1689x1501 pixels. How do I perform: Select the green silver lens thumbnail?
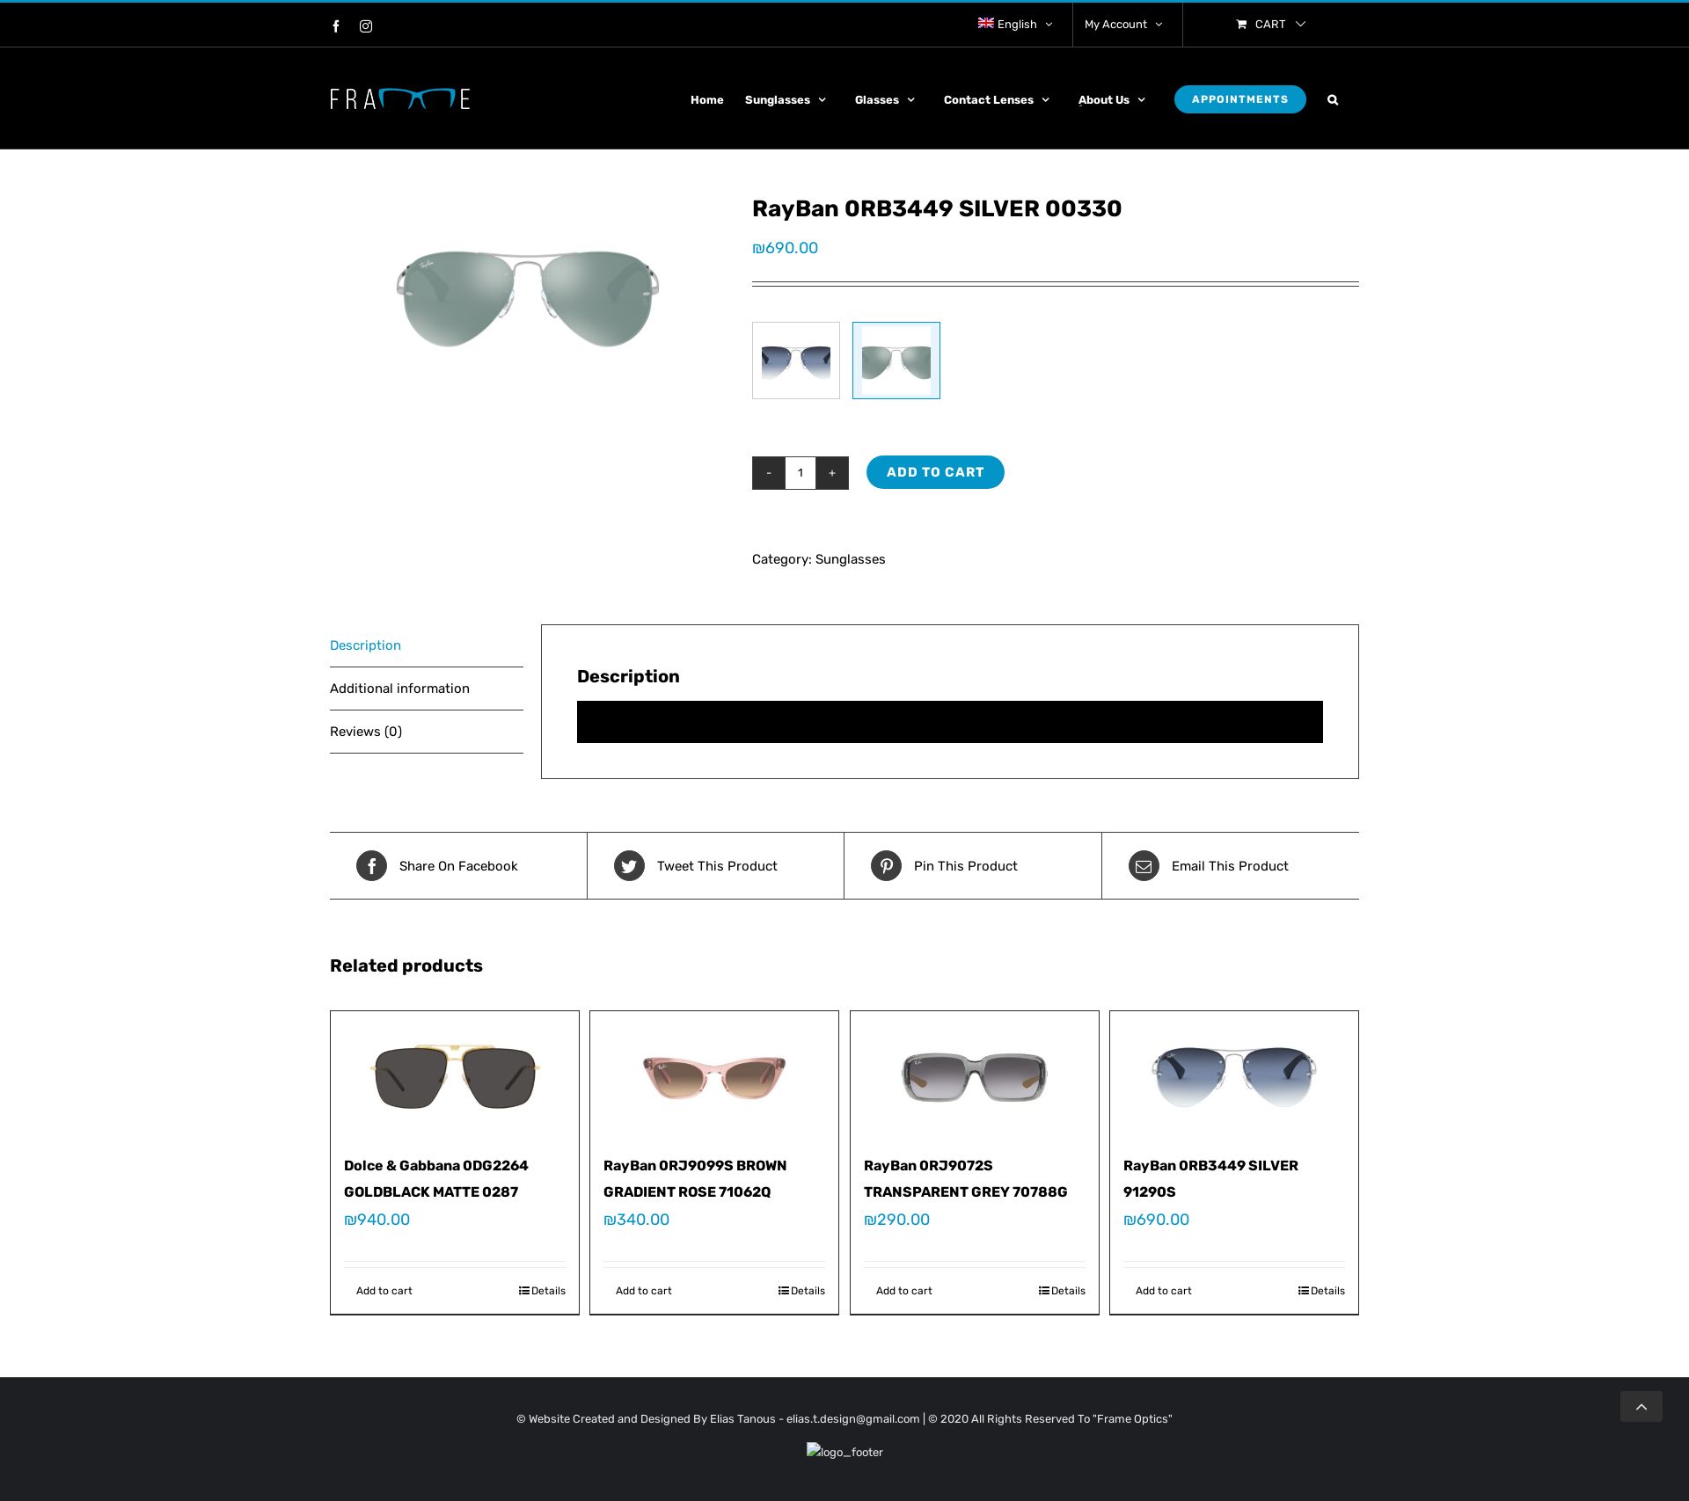(x=896, y=361)
